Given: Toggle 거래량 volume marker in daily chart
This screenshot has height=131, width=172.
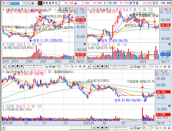Looking at the screenshot, I should [x=3, y=106].
